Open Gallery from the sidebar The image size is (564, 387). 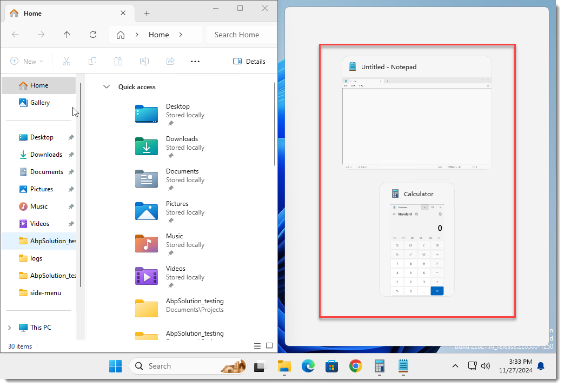(41, 103)
